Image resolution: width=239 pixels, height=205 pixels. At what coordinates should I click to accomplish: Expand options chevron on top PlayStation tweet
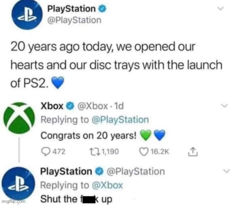220,9
